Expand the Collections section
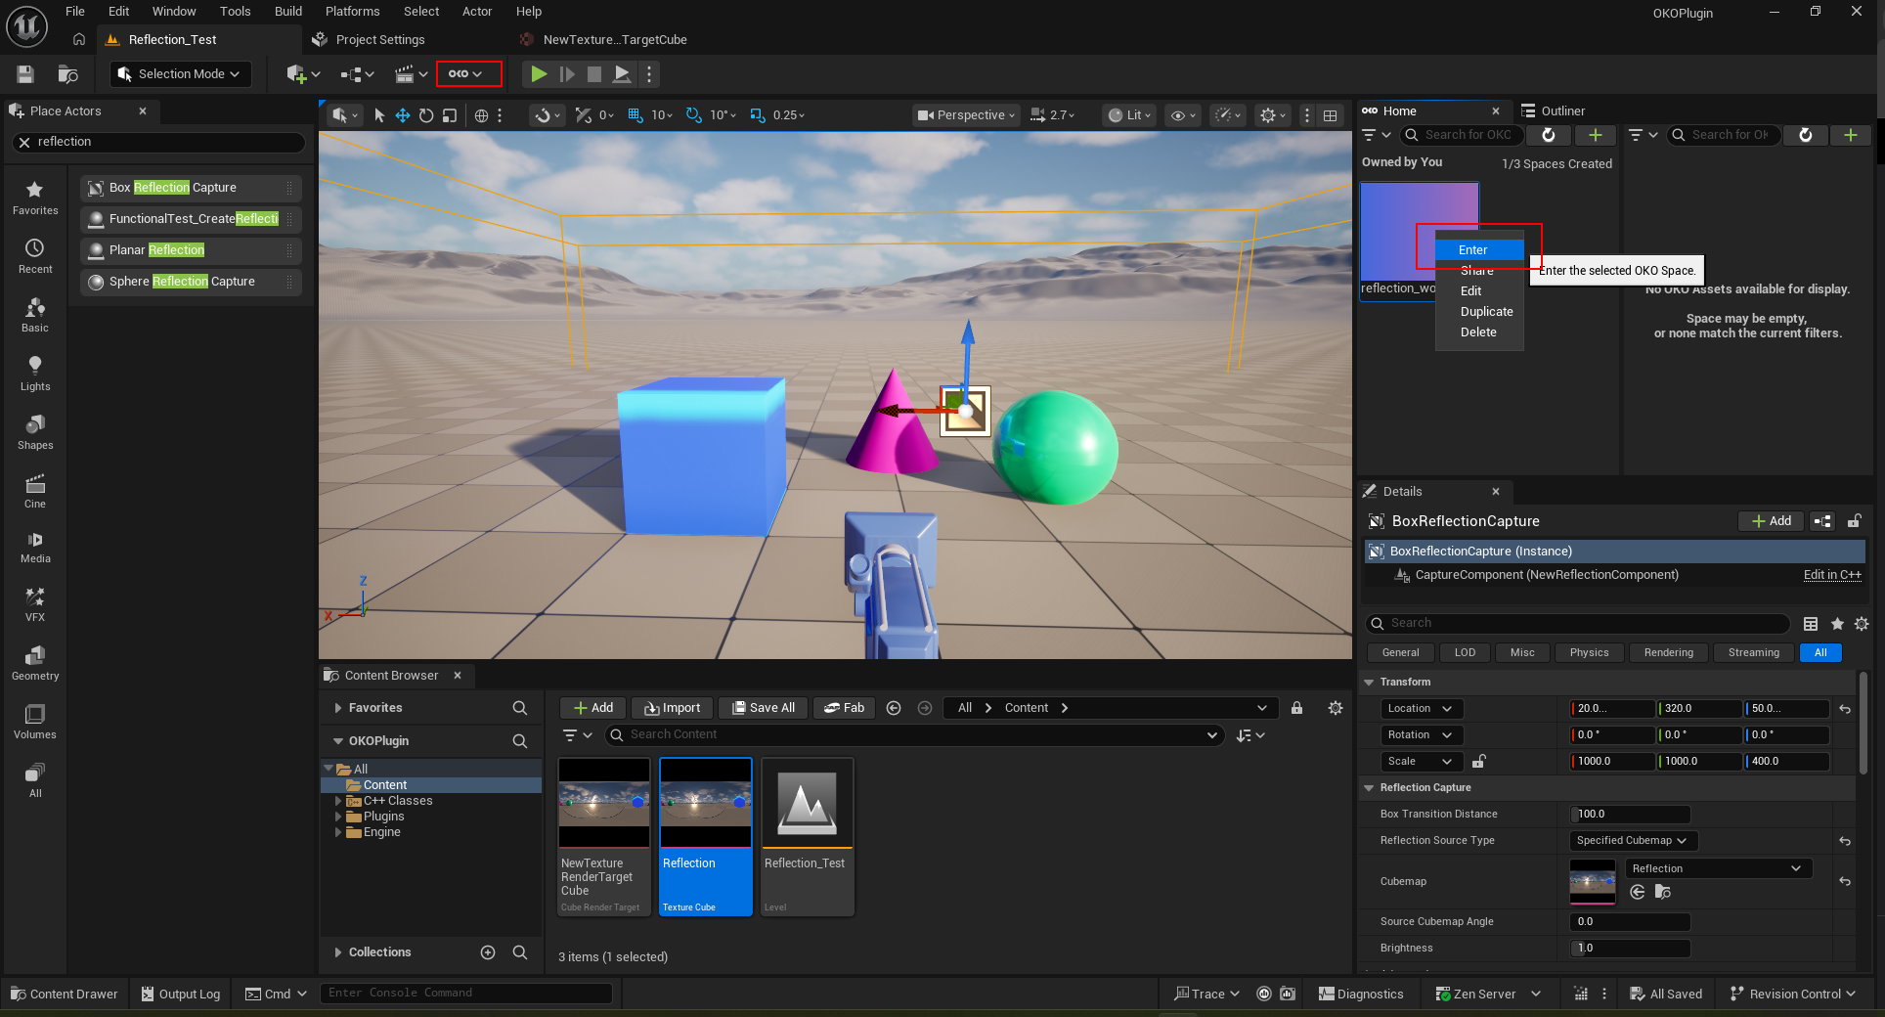 point(338,952)
